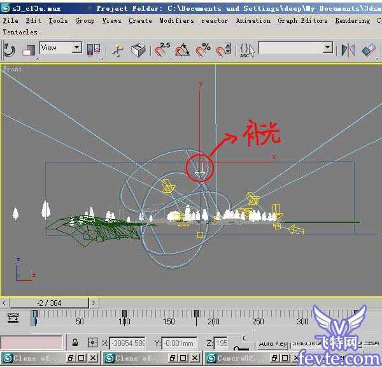Toggle the Angle Snap icon

(183, 50)
